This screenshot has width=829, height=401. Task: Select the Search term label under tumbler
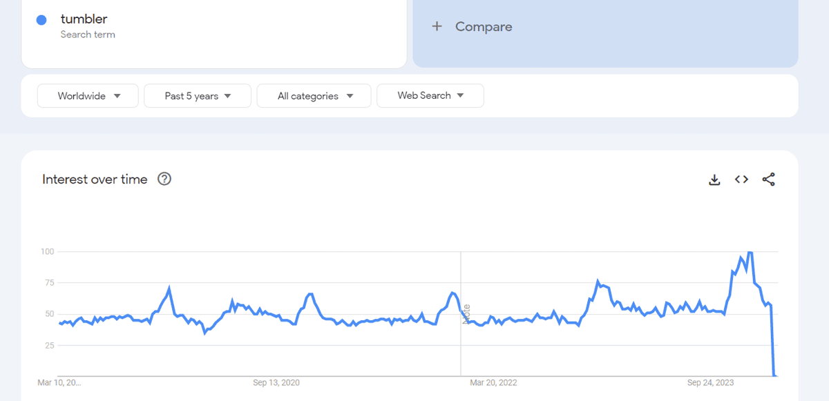click(88, 35)
